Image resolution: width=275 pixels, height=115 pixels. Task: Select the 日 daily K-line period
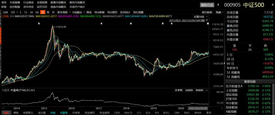[x=43, y=12]
